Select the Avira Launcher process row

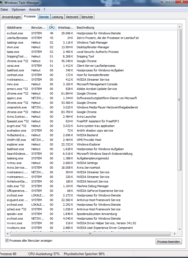click(91, 117)
